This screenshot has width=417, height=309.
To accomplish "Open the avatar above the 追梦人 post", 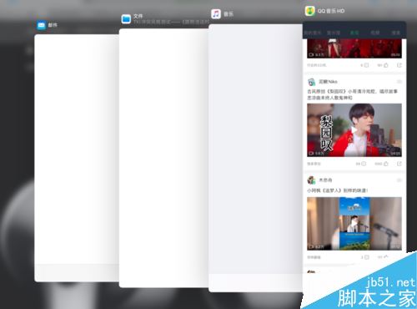I will point(311,180).
